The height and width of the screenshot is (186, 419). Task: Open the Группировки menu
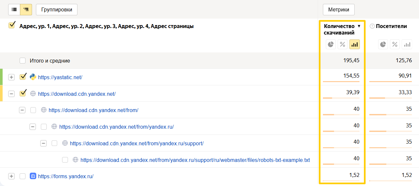click(57, 10)
